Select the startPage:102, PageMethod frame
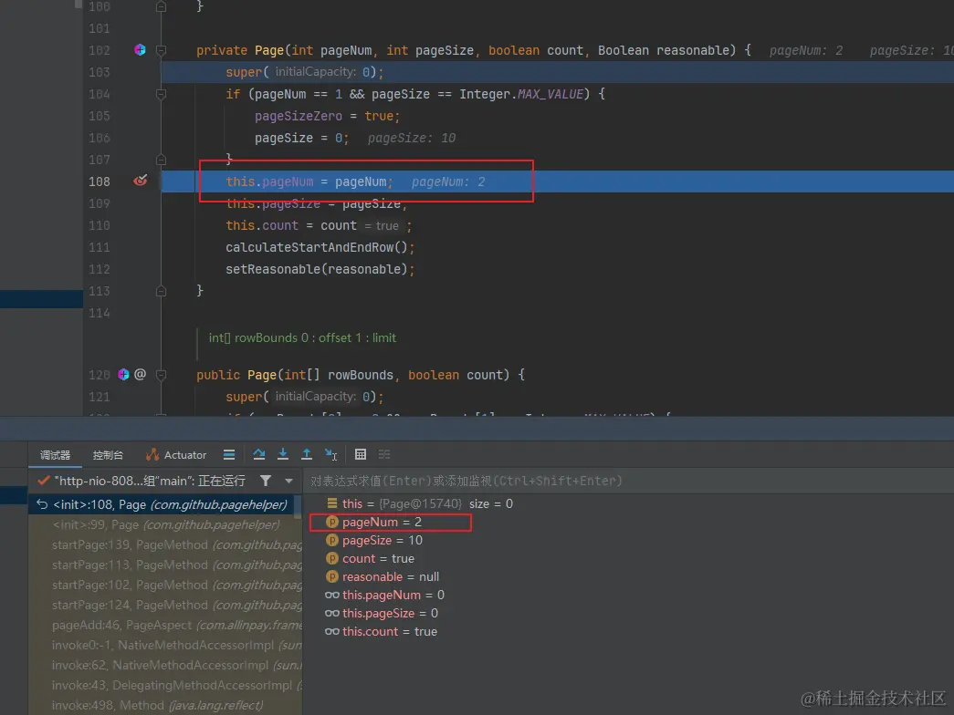Image resolution: width=954 pixels, height=715 pixels. pos(164,585)
